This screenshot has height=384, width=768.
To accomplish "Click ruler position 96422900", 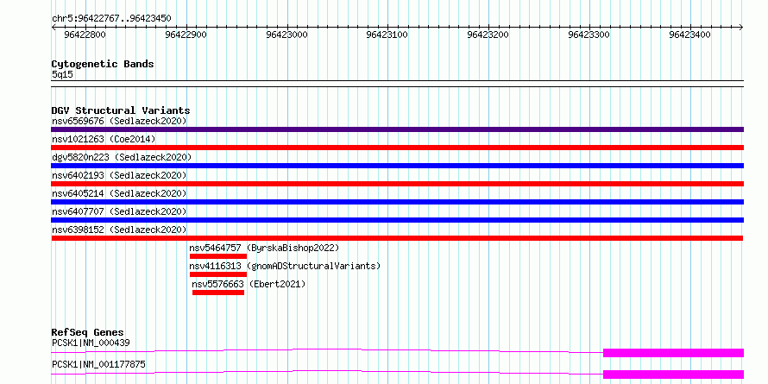I will 186,35.
